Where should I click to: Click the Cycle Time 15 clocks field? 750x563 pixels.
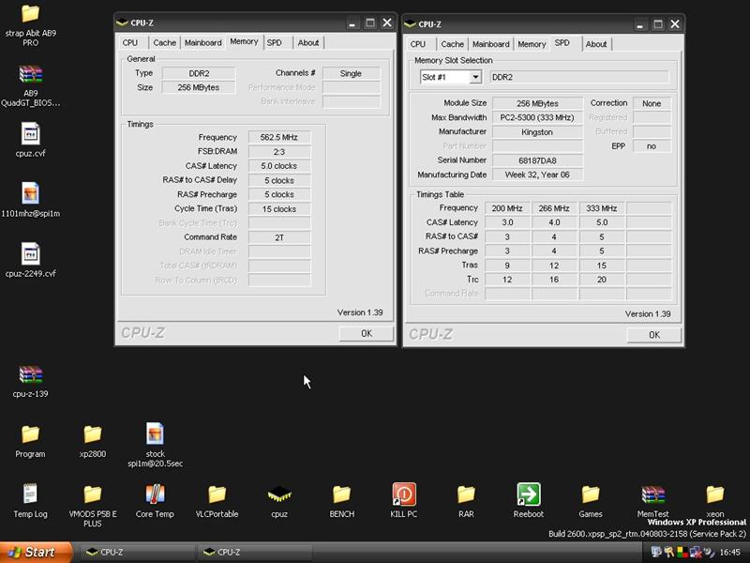279,209
